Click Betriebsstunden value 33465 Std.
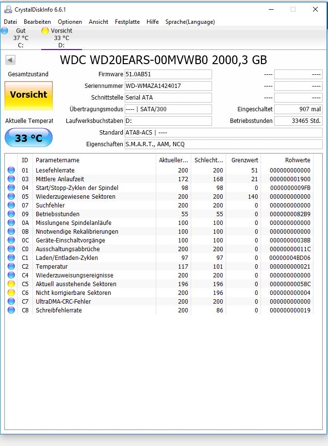Viewport: 328px width, 446px height. click(x=298, y=121)
